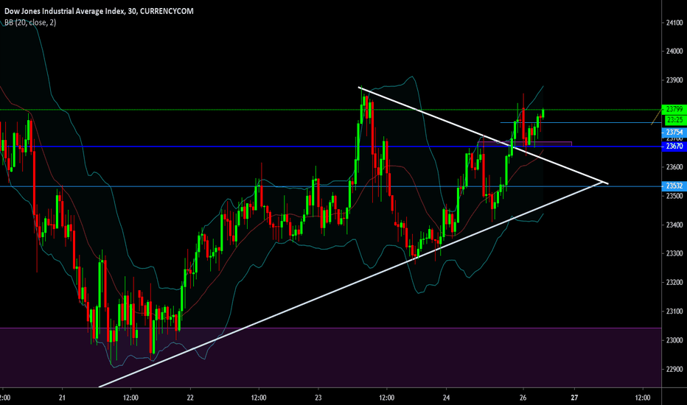The height and width of the screenshot is (405, 687).
Task: Click the 23532 horizontal line label
Action: (x=674, y=186)
